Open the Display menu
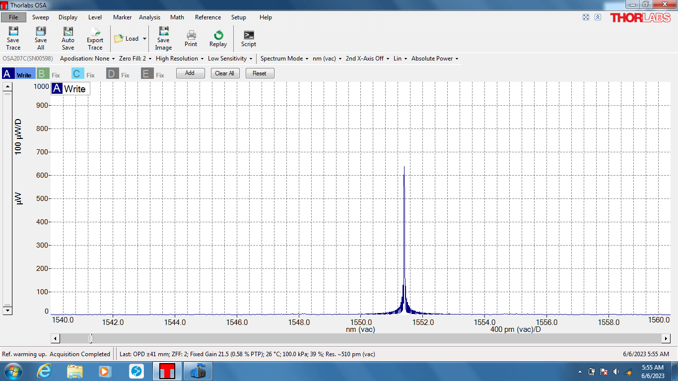 68,17
